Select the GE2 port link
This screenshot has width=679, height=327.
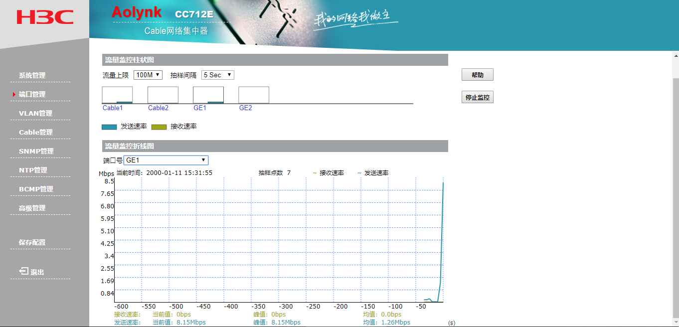[245, 108]
